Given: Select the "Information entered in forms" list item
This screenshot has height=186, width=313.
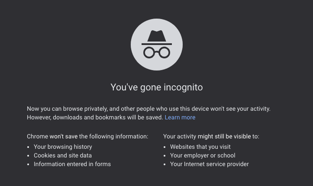Looking at the screenshot, I should (72, 164).
